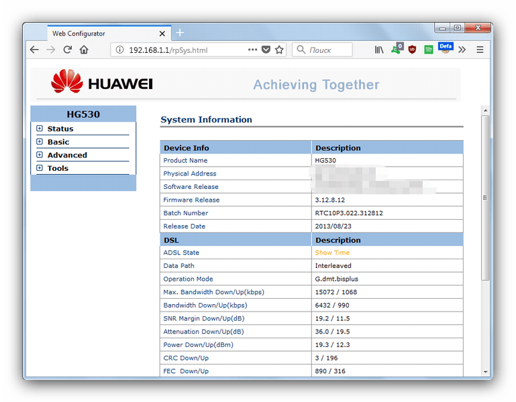
Task: Select the Web Configurator tab
Action: 109,33
